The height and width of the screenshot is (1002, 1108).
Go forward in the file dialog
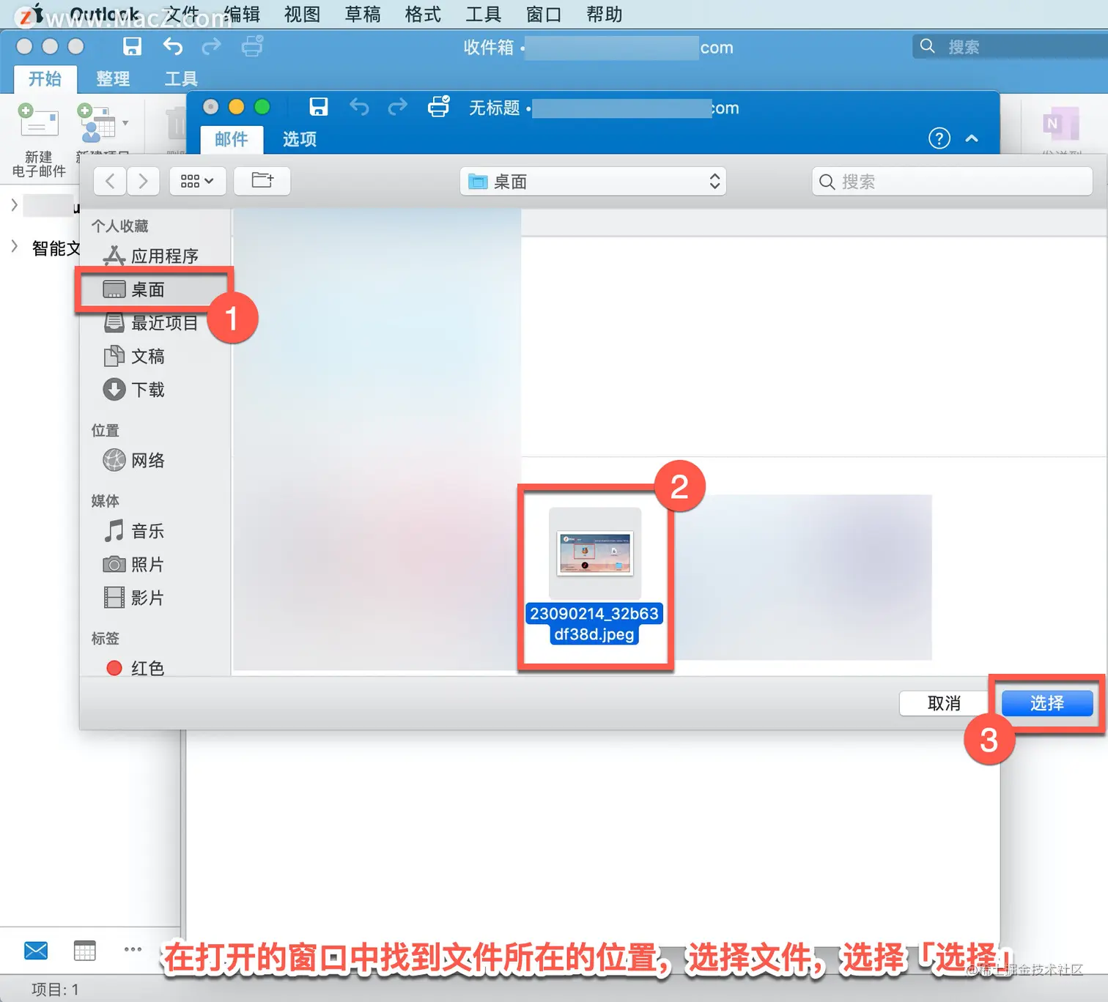tap(143, 181)
